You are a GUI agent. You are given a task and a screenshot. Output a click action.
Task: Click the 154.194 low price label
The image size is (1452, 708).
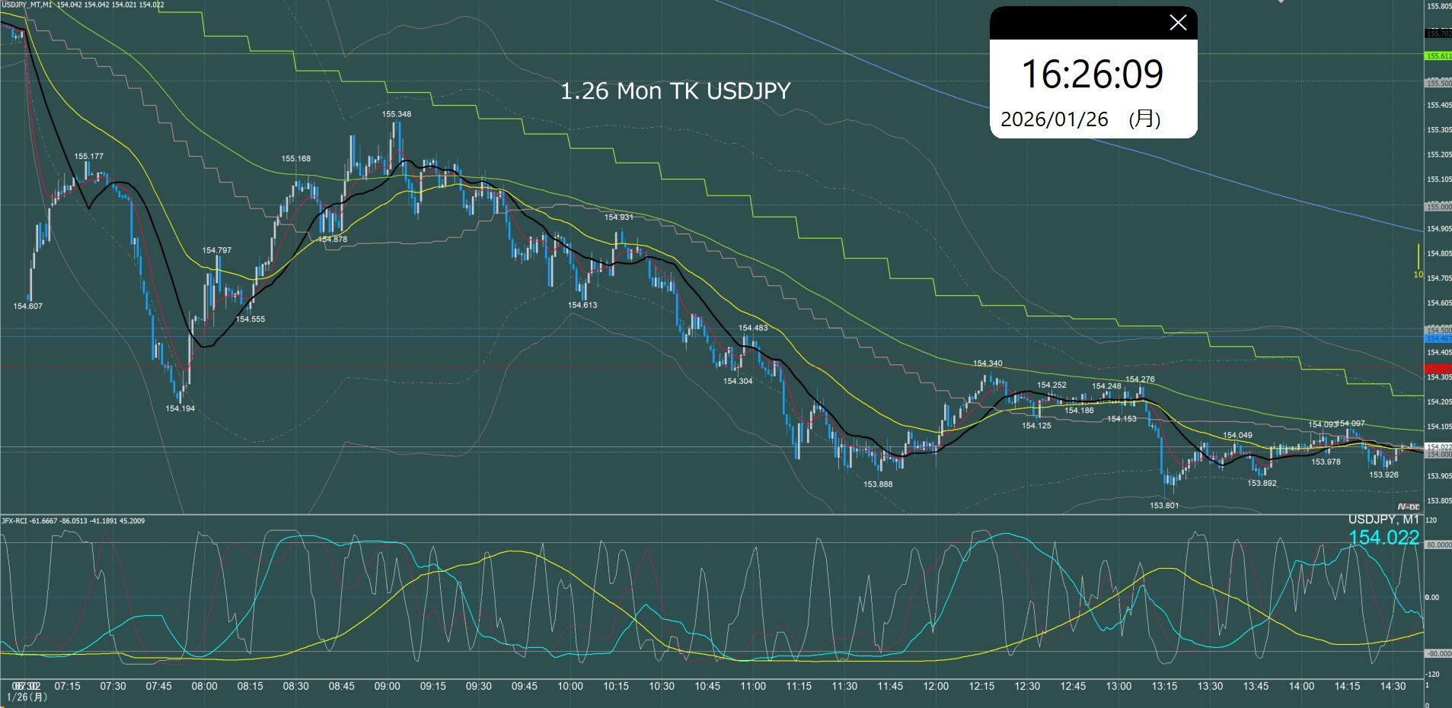coord(180,409)
